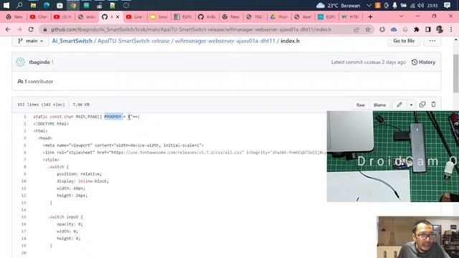The width and height of the screenshot is (459, 258).
Task: Open the Windows Start menu
Action: [x=6, y=5]
